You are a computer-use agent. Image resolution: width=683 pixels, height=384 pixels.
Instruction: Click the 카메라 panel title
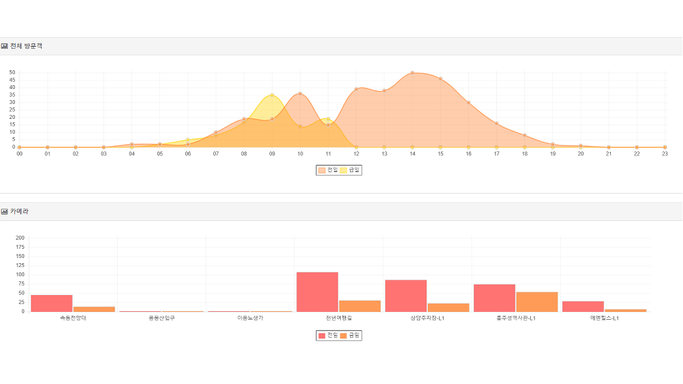19,211
